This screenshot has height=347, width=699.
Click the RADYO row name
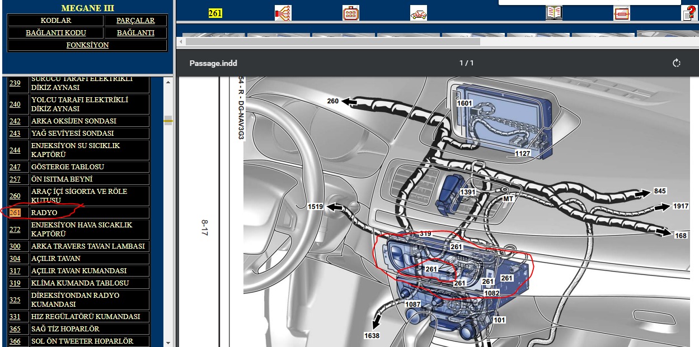coord(44,213)
